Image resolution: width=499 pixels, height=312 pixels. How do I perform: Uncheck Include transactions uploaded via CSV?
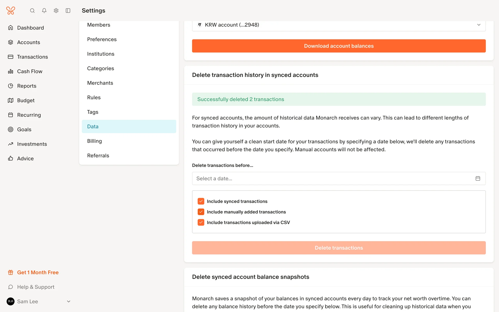pyautogui.click(x=201, y=223)
